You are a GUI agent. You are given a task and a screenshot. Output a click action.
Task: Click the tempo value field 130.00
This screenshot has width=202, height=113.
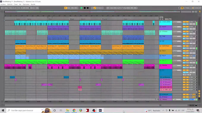[13, 8]
